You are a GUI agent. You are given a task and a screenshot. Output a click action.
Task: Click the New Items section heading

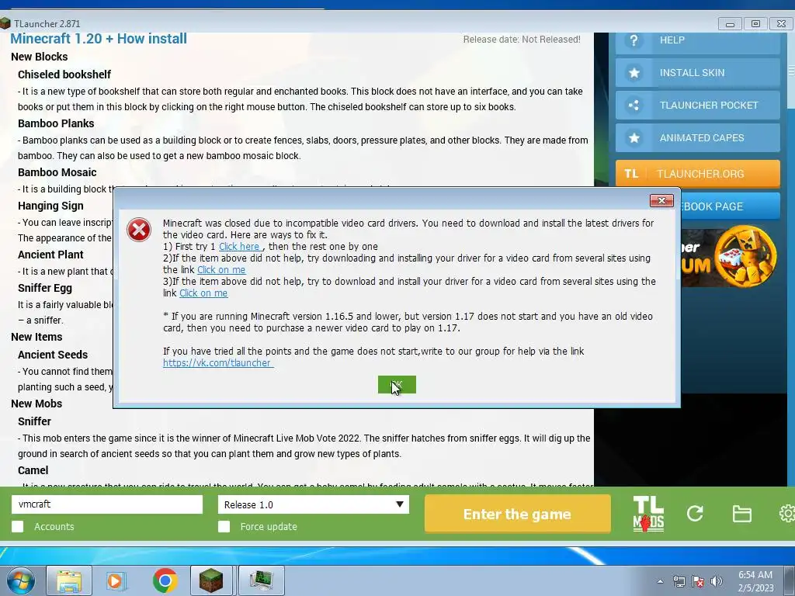click(x=36, y=337)
